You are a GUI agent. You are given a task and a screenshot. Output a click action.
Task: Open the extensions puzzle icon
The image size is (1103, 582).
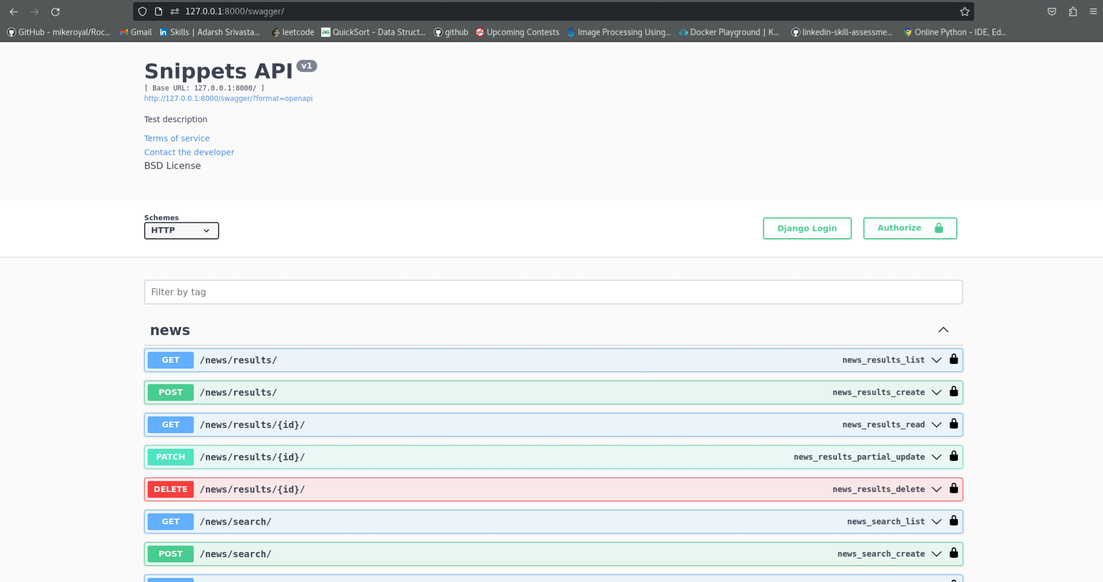click(1072, 12)
